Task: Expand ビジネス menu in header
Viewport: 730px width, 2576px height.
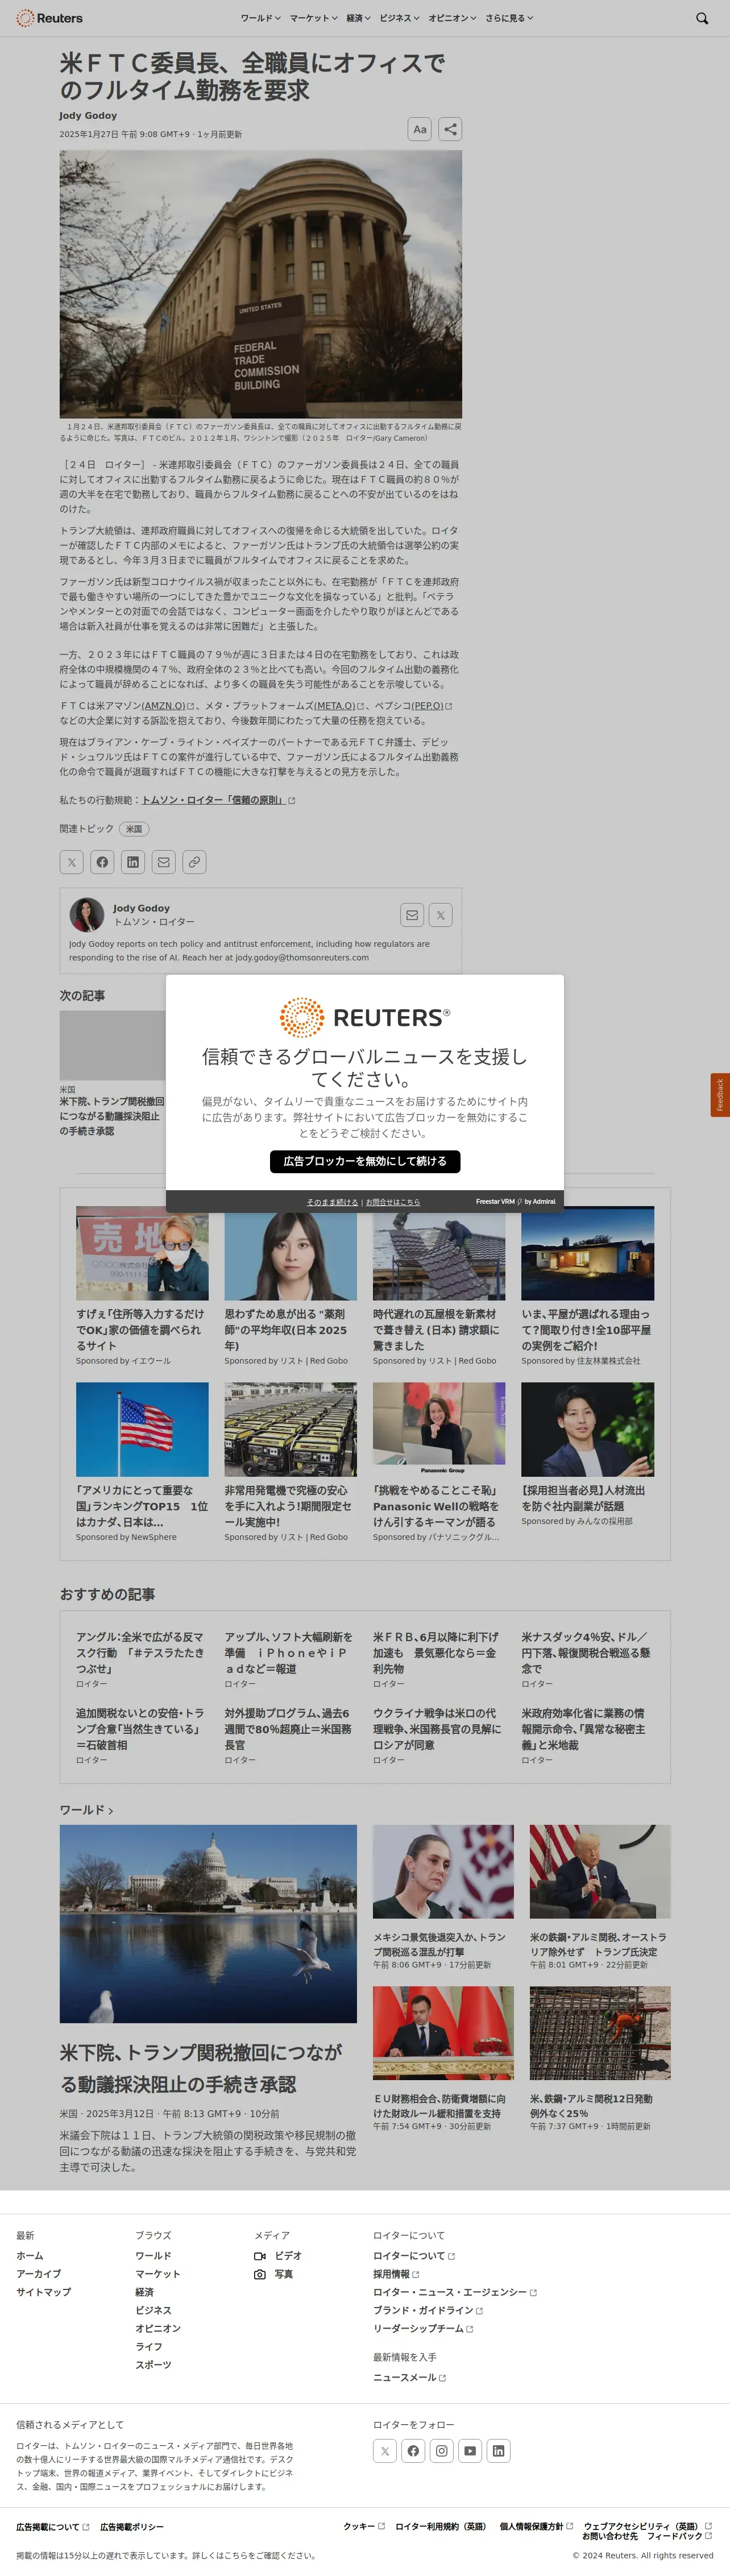Action: point(399,18)
